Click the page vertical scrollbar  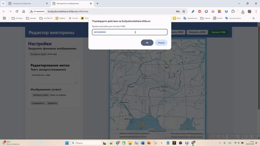point(258,66)
